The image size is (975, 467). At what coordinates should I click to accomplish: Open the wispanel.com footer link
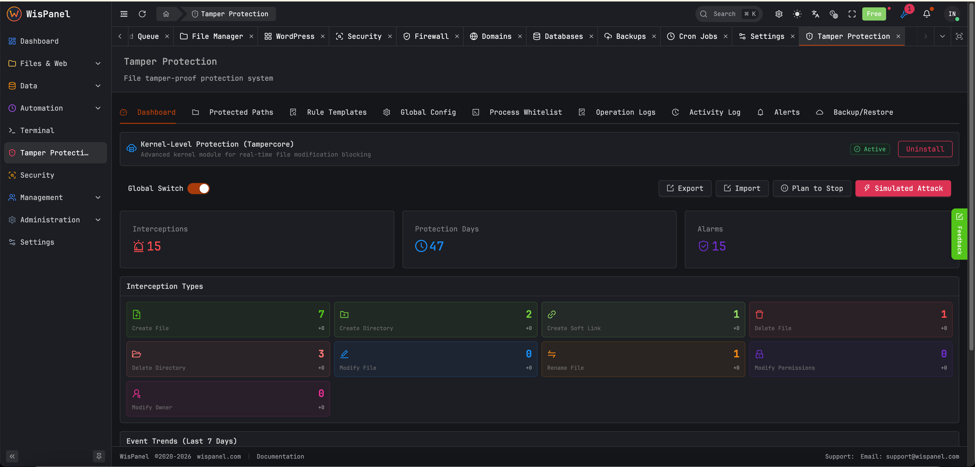pyautogui.click(x=219, y=456)
